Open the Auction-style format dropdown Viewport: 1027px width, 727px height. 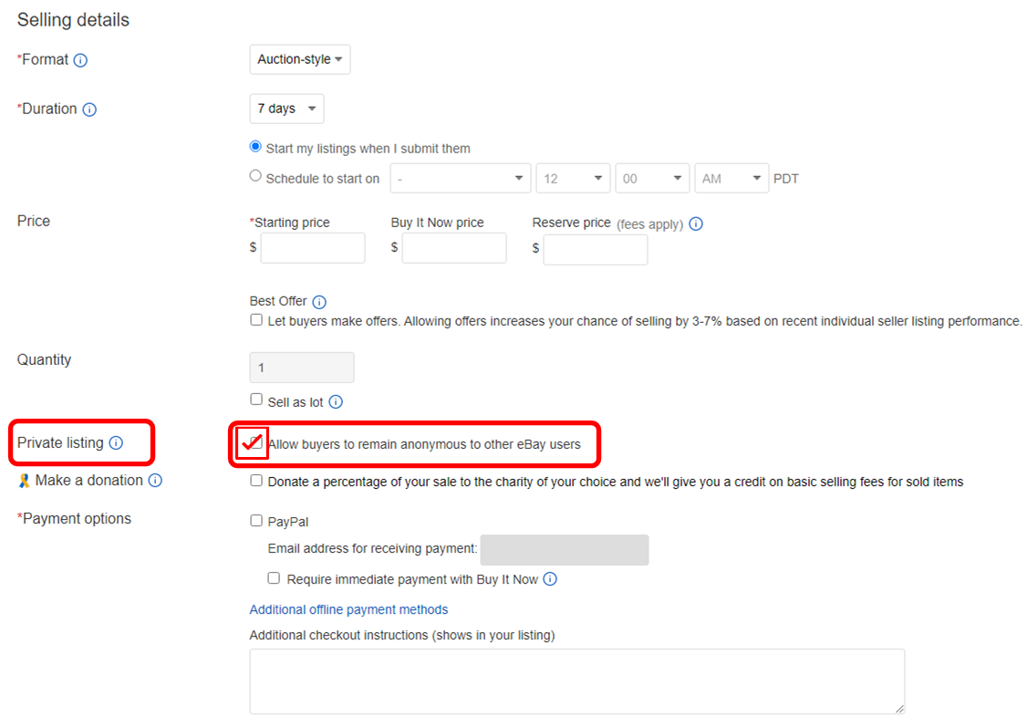coord(300,59)
